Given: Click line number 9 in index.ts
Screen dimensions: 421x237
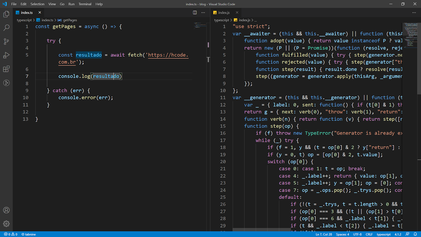Looking at the screenshot, I should pyautogui.click(x=27, y=91).
